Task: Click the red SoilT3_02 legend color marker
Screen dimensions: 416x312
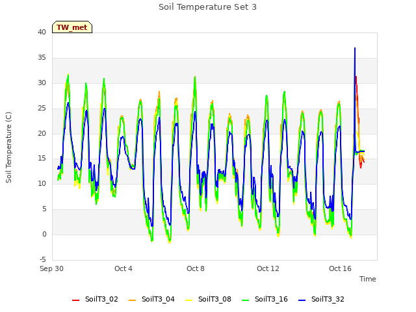Action: point(75,300)
